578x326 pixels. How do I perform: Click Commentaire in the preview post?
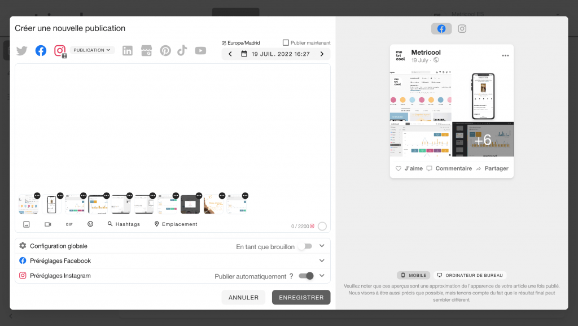(x=449, y=168)
